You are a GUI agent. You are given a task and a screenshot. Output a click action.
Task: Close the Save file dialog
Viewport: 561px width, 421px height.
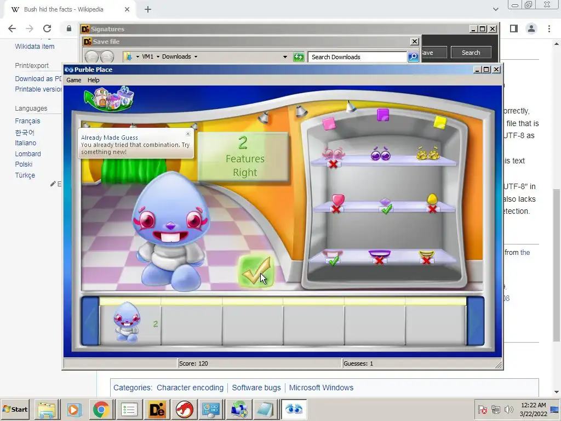(414, 42)
